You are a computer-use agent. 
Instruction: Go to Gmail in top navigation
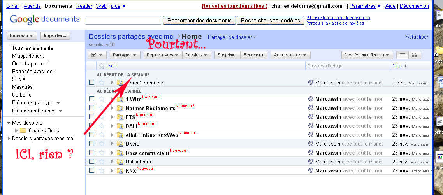13,6
